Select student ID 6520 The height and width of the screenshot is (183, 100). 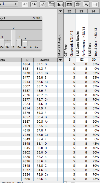tap(26, 157)
